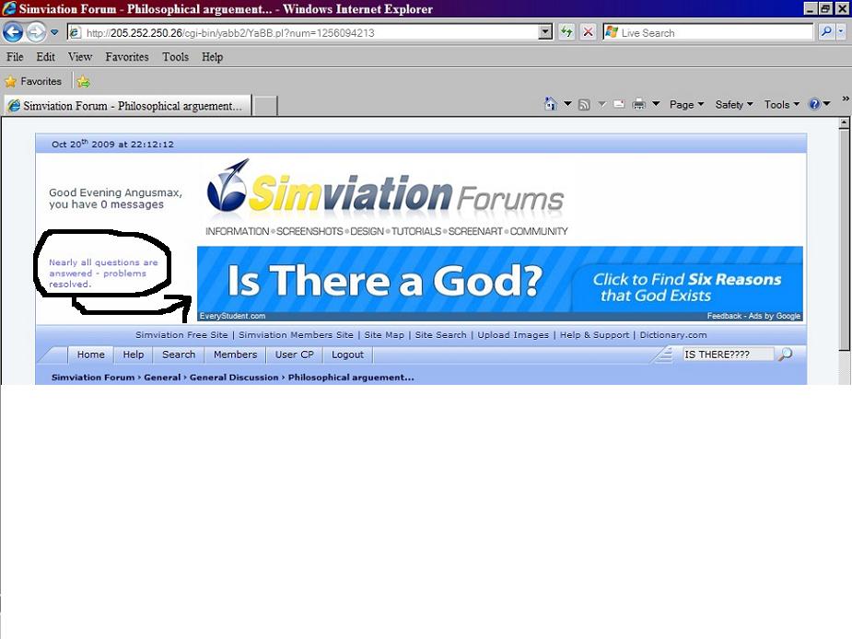Open a new blank tab
Viewport: 852px width, 639px height.
coord(265,105)
